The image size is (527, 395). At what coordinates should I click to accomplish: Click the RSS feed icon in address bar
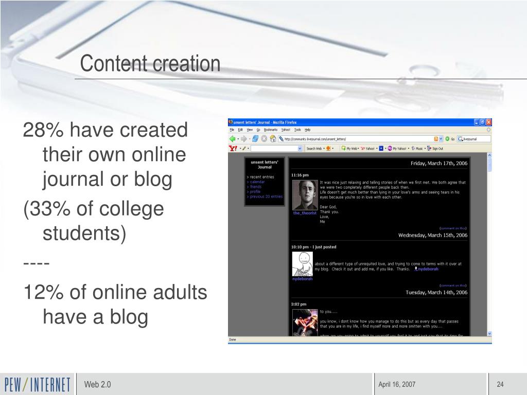(436, 139)
